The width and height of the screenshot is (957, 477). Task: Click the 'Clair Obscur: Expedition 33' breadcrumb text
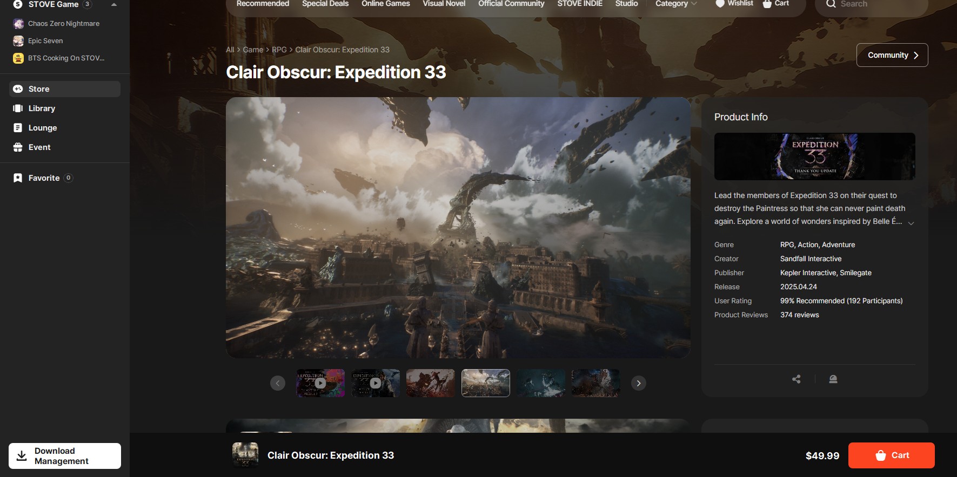click(342, 50)
